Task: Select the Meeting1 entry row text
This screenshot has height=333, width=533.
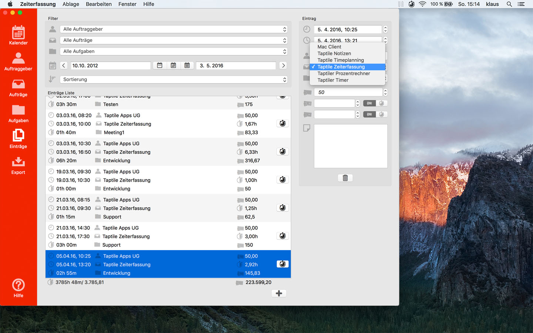Action: [114, 132]
